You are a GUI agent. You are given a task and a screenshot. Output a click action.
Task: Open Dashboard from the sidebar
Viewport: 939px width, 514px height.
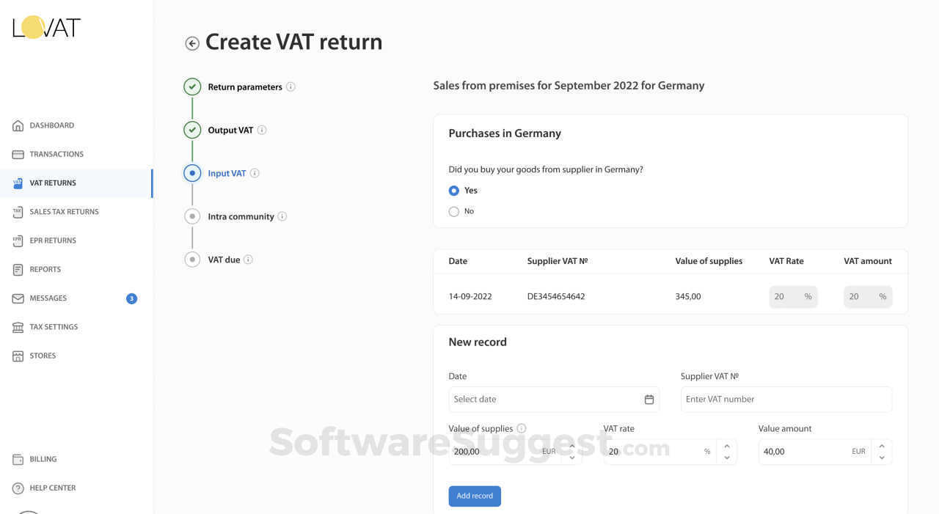coord(51,125)
